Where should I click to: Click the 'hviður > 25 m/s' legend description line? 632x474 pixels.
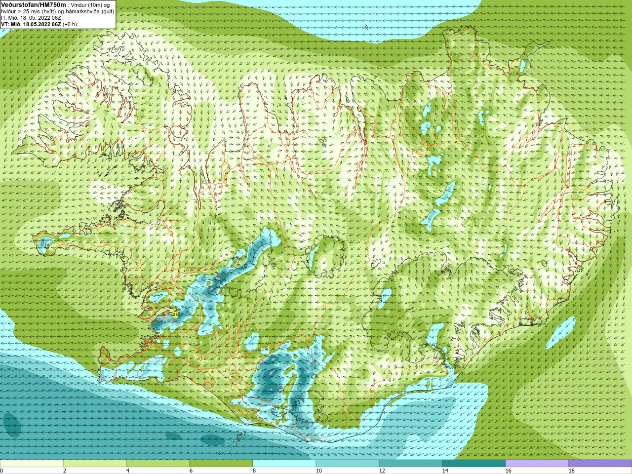coord(58,11)
